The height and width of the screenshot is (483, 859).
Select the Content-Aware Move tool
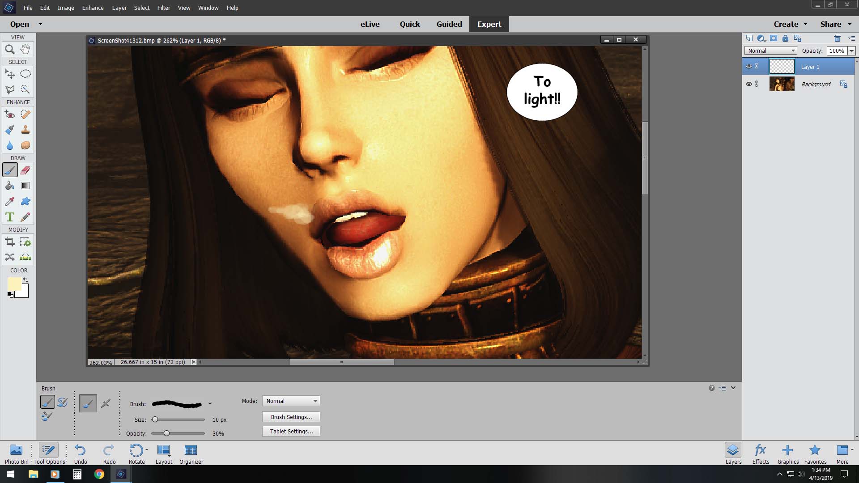click(10, 257)
